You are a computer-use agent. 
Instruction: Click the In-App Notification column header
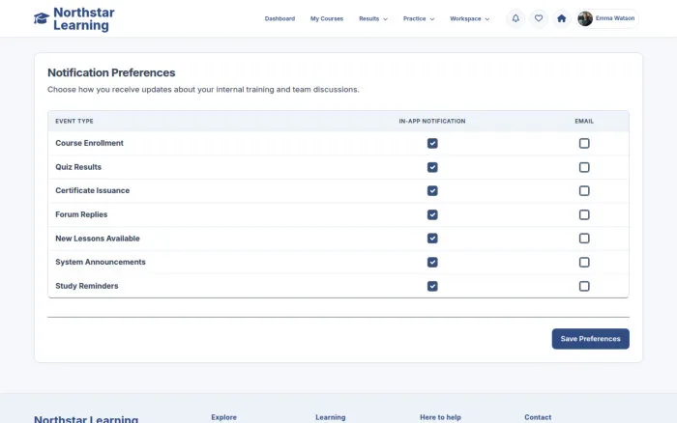click(432, 121)
